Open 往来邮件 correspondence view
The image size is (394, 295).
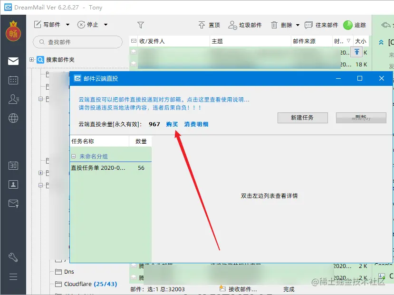[321, 25]
